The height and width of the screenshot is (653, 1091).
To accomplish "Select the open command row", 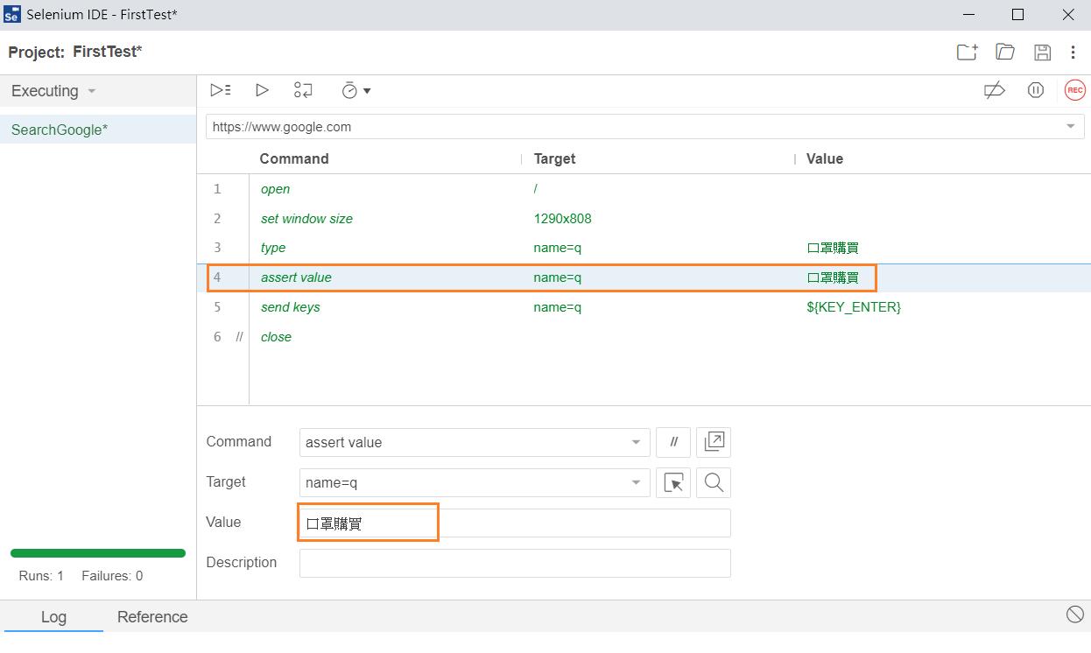I will click(644, 189).
